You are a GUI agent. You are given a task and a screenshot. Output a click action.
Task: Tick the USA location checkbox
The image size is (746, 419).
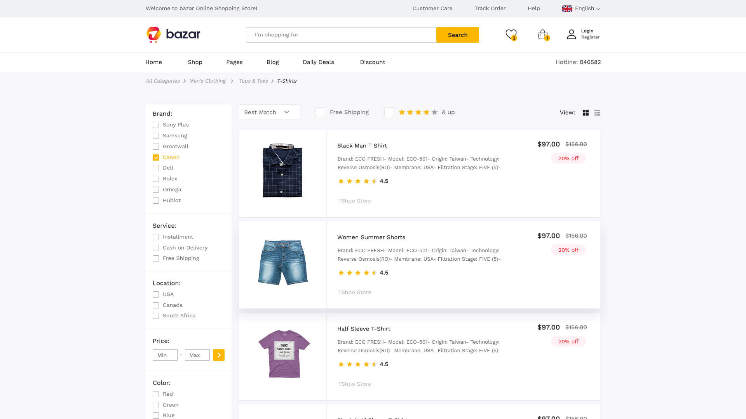click(x=156, y=294)
